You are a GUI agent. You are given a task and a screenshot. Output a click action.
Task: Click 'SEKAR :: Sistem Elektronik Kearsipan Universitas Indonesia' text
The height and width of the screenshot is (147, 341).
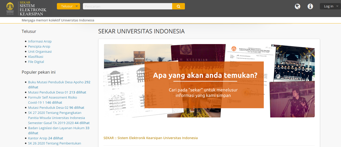(150, 138)
